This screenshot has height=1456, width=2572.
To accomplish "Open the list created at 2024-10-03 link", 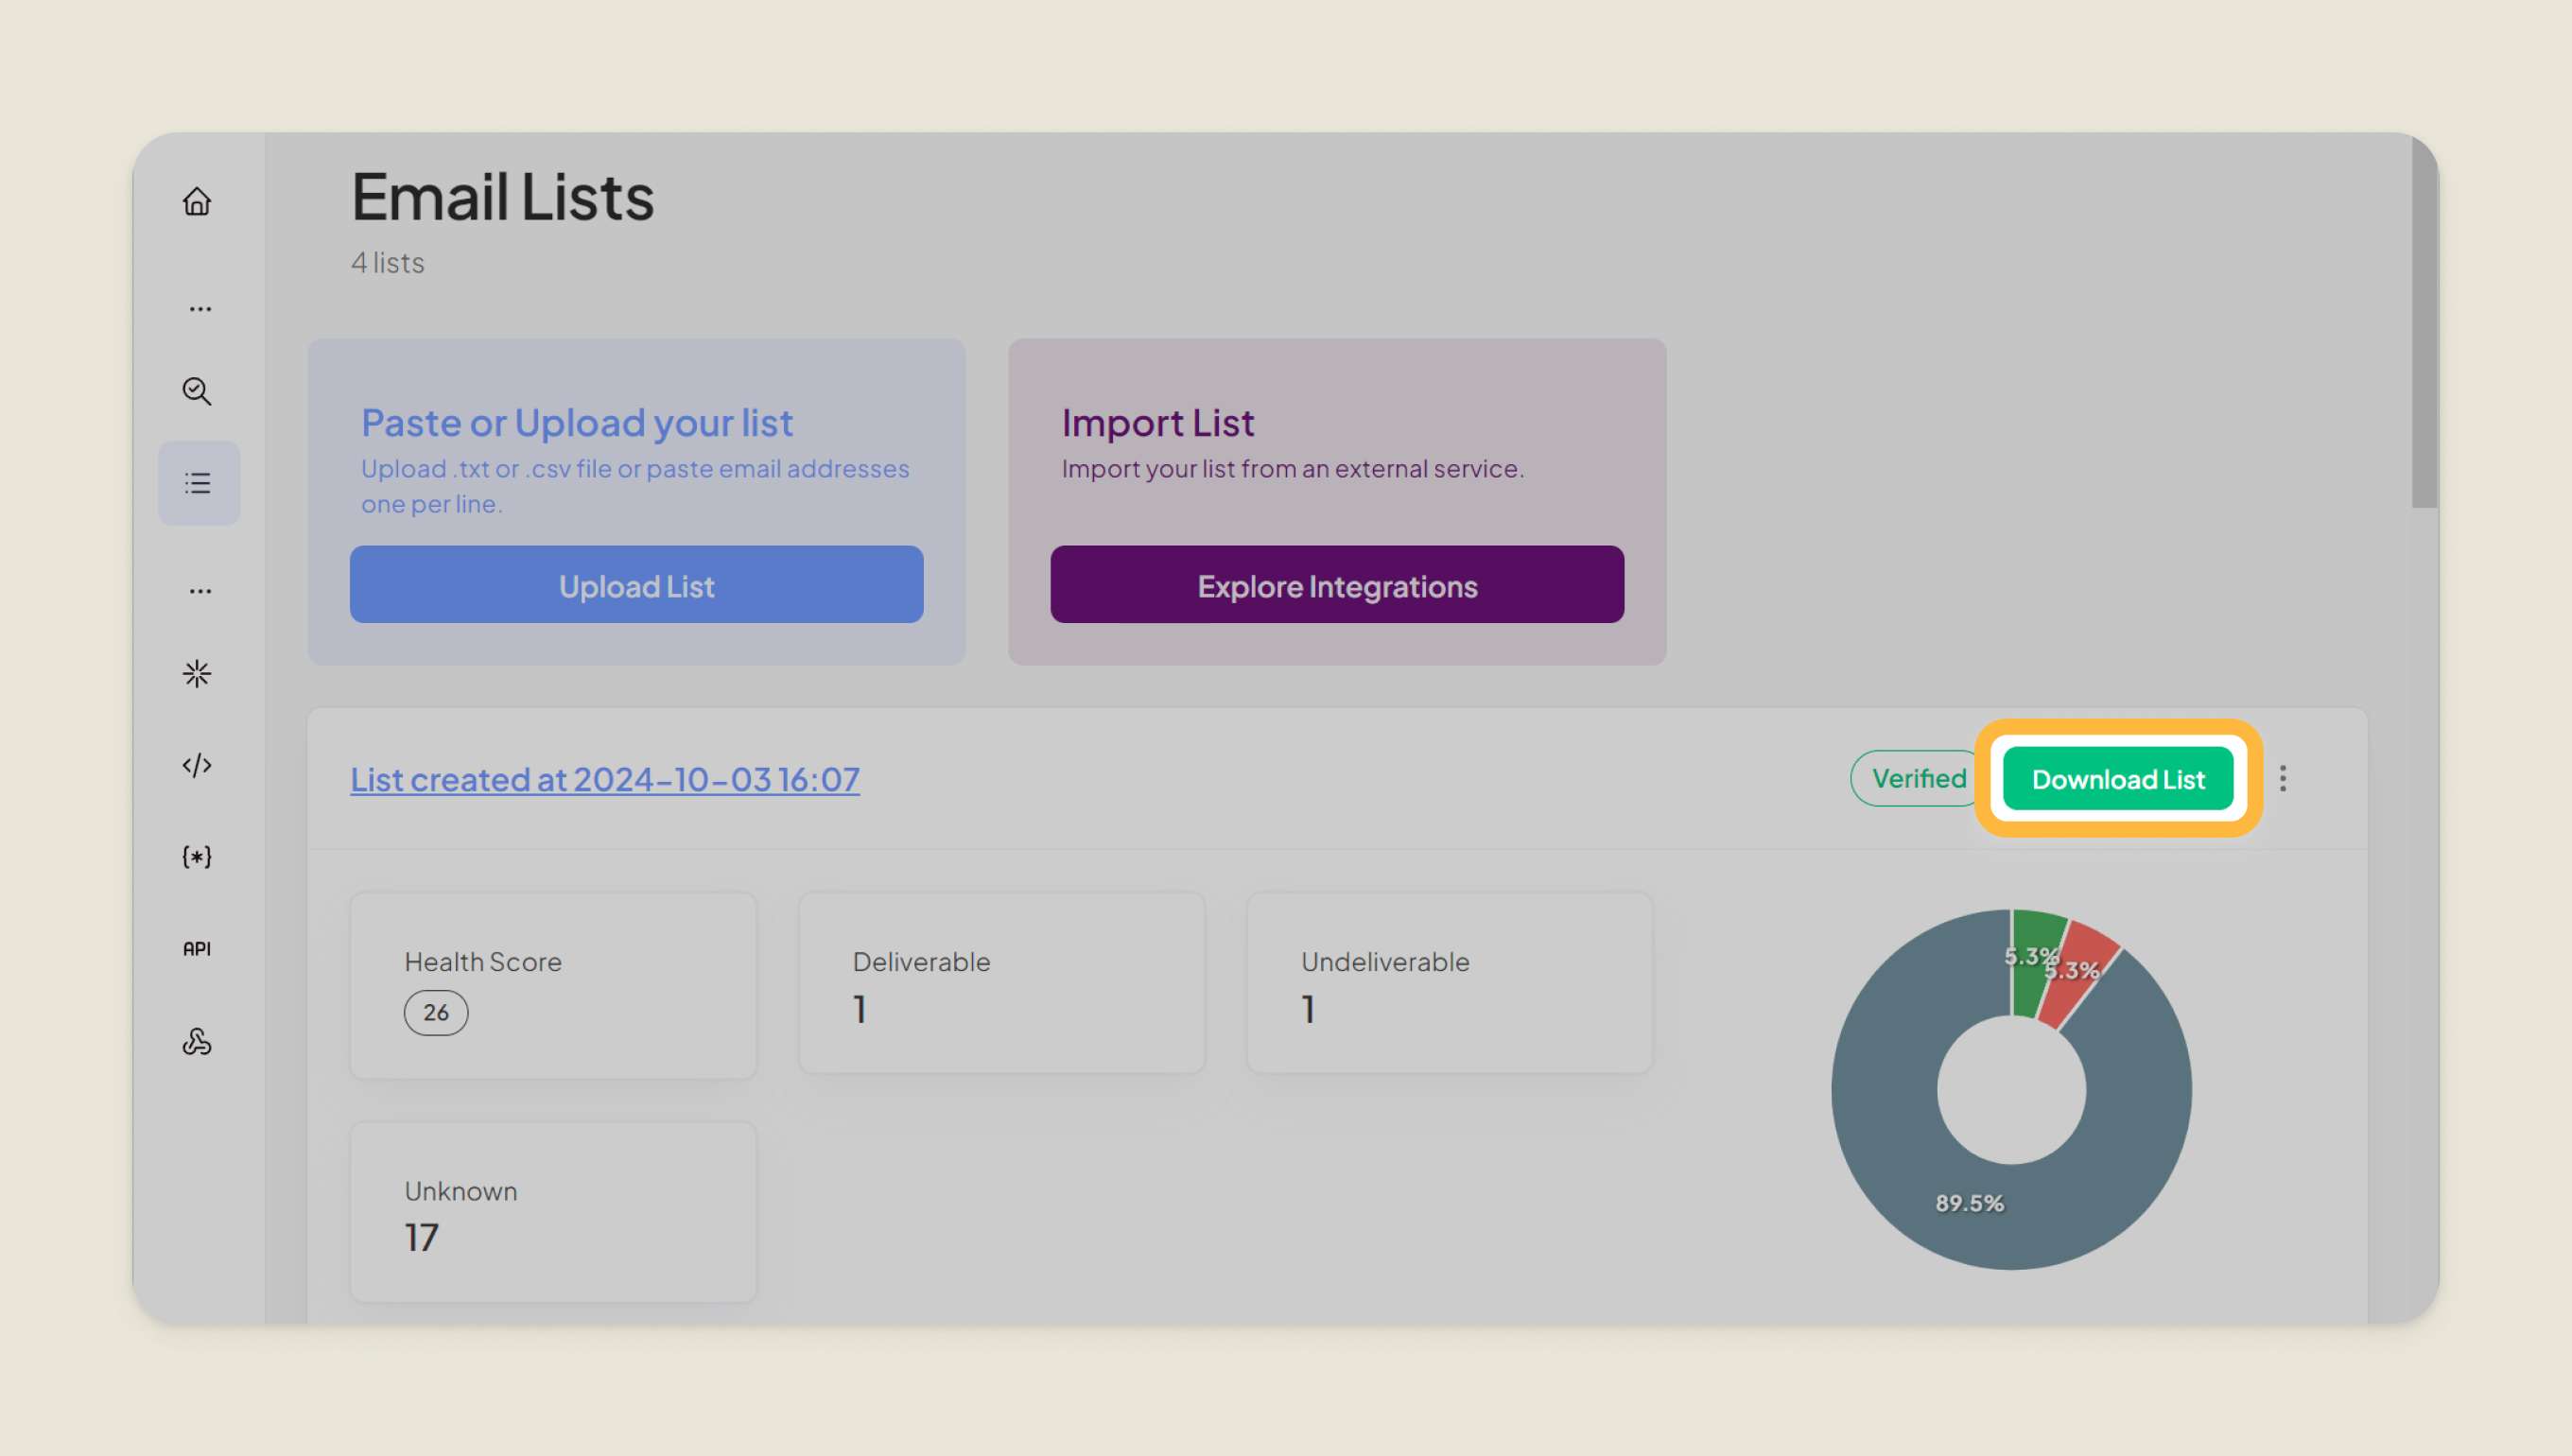I will 604,779.
